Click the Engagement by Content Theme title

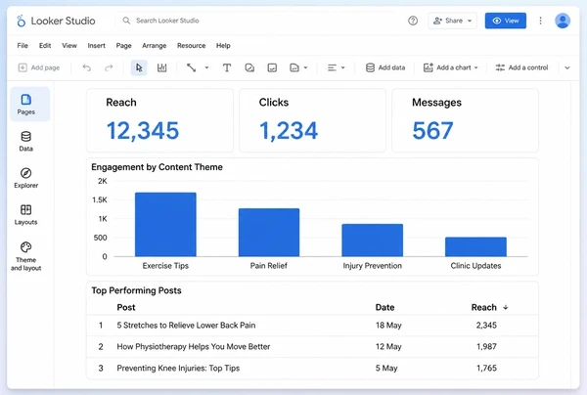[x=157, y=167]
